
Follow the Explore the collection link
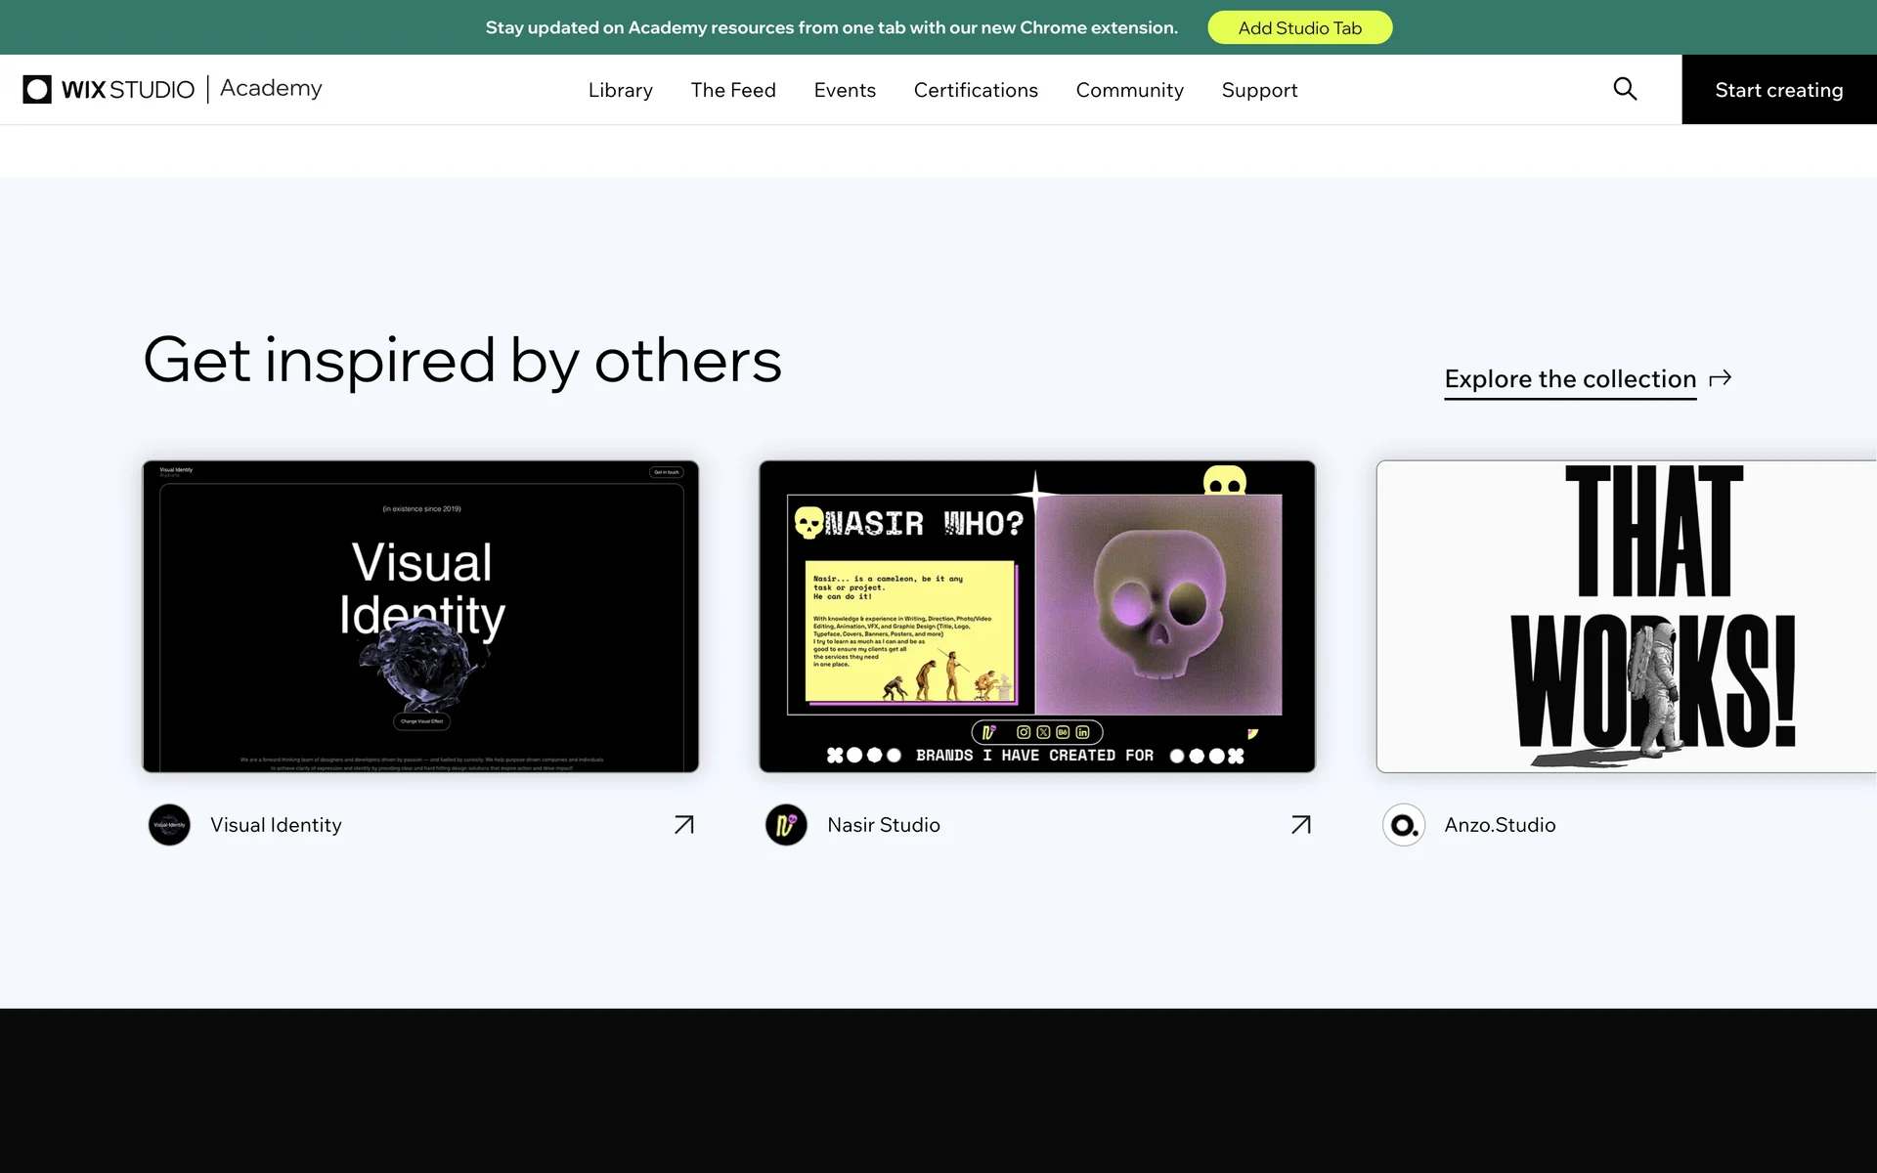1570,379
